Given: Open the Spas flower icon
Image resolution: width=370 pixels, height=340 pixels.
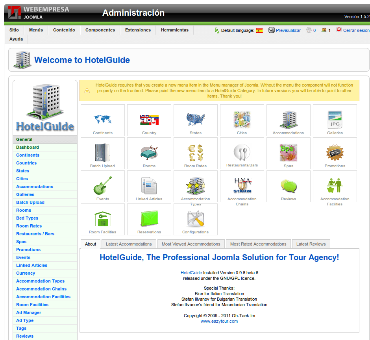Looking at the screenshot, I should click(289, 153).
